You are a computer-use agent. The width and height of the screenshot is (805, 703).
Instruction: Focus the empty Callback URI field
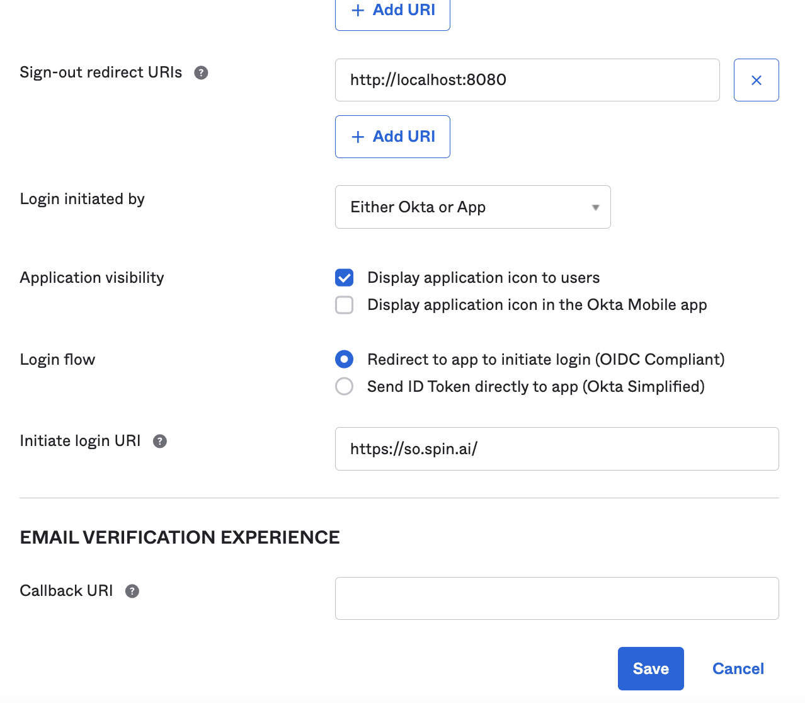557,598
